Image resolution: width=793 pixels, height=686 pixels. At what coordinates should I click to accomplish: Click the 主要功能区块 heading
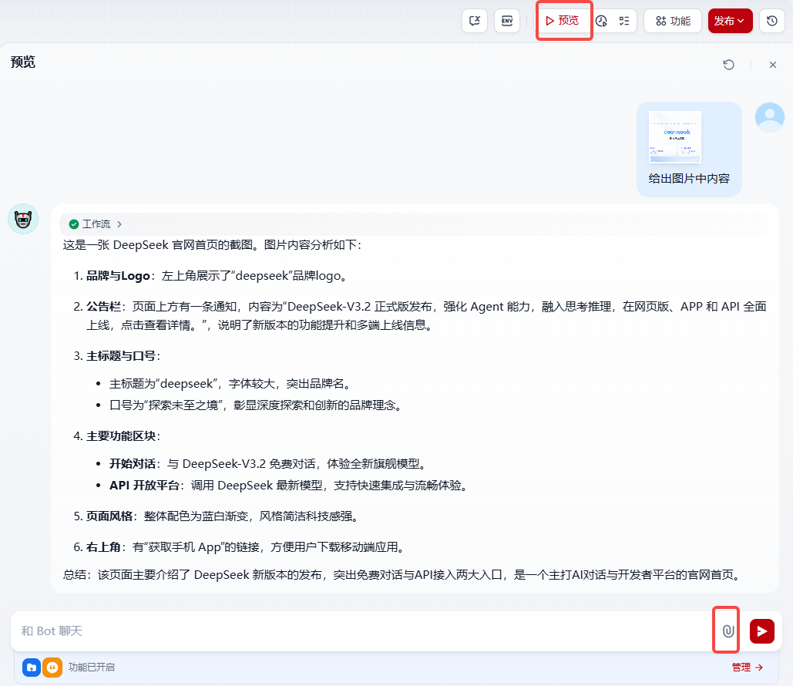[121, 435]
